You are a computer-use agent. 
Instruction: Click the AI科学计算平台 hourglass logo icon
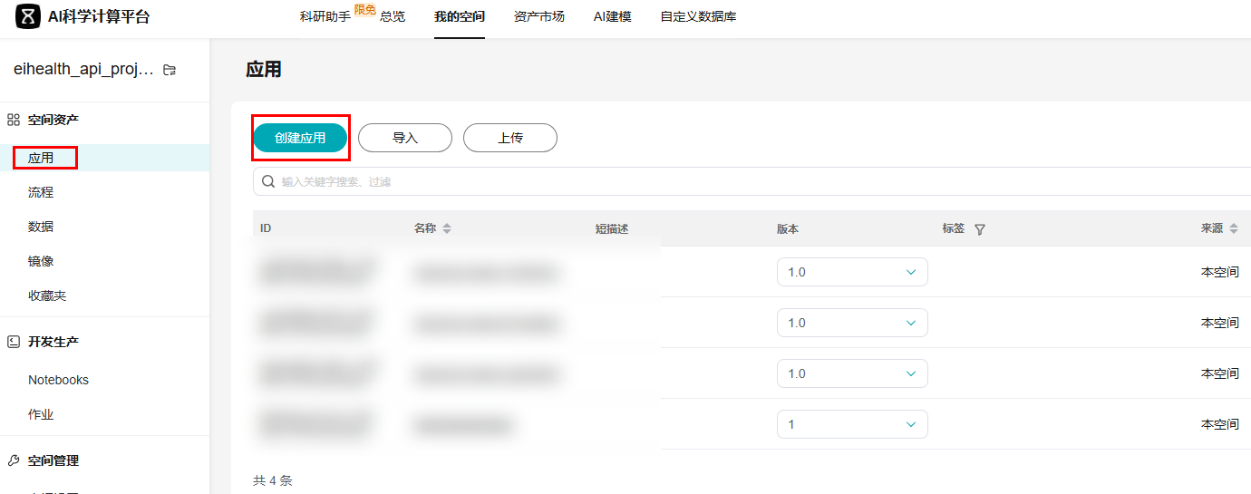pyautogui.click(x=28, y=16)
